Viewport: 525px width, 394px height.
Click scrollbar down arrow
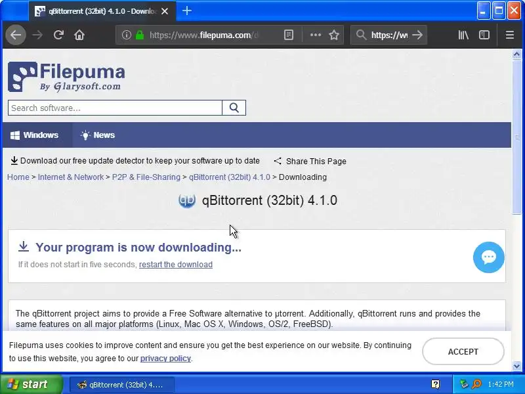(x=516, y=366)
